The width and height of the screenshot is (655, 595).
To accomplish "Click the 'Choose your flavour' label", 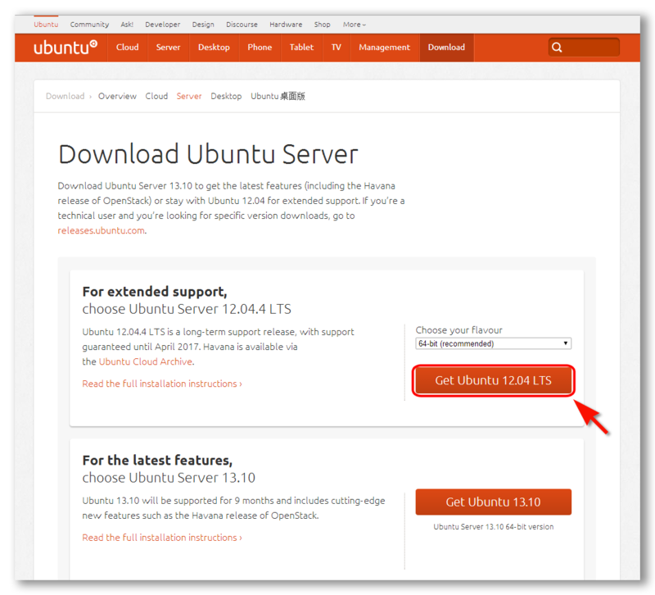I will [458, 330].
